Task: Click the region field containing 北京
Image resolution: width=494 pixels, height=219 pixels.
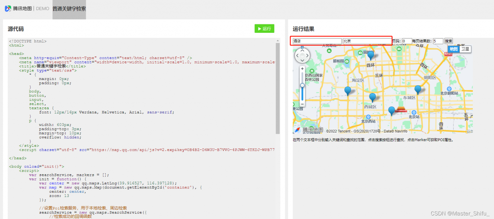Action: [367, 41]
